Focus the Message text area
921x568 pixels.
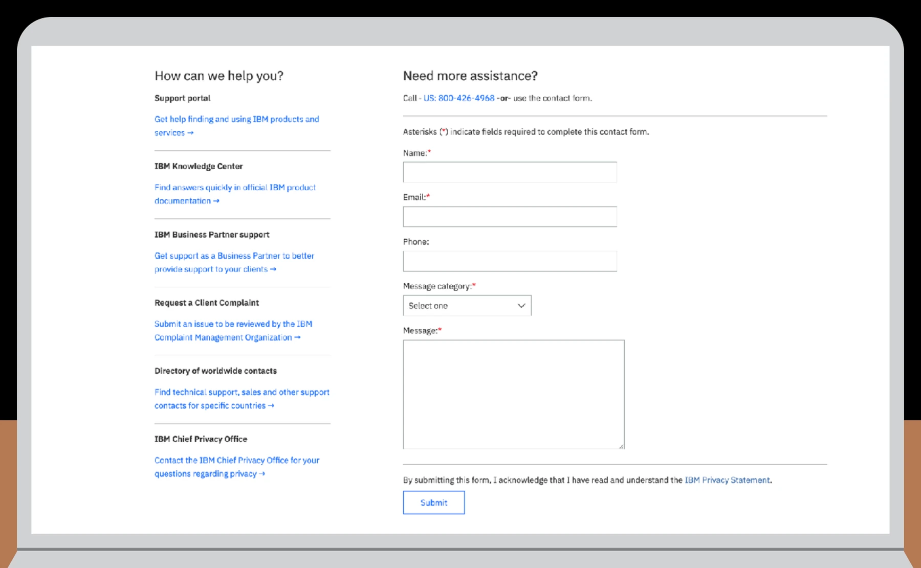pos(514,394)
